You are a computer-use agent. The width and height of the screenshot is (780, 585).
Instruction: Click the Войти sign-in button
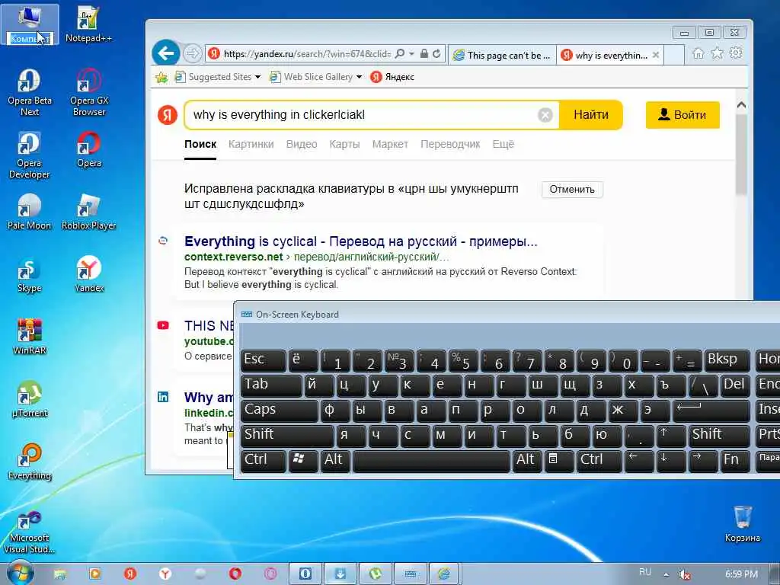pos(682,115)
